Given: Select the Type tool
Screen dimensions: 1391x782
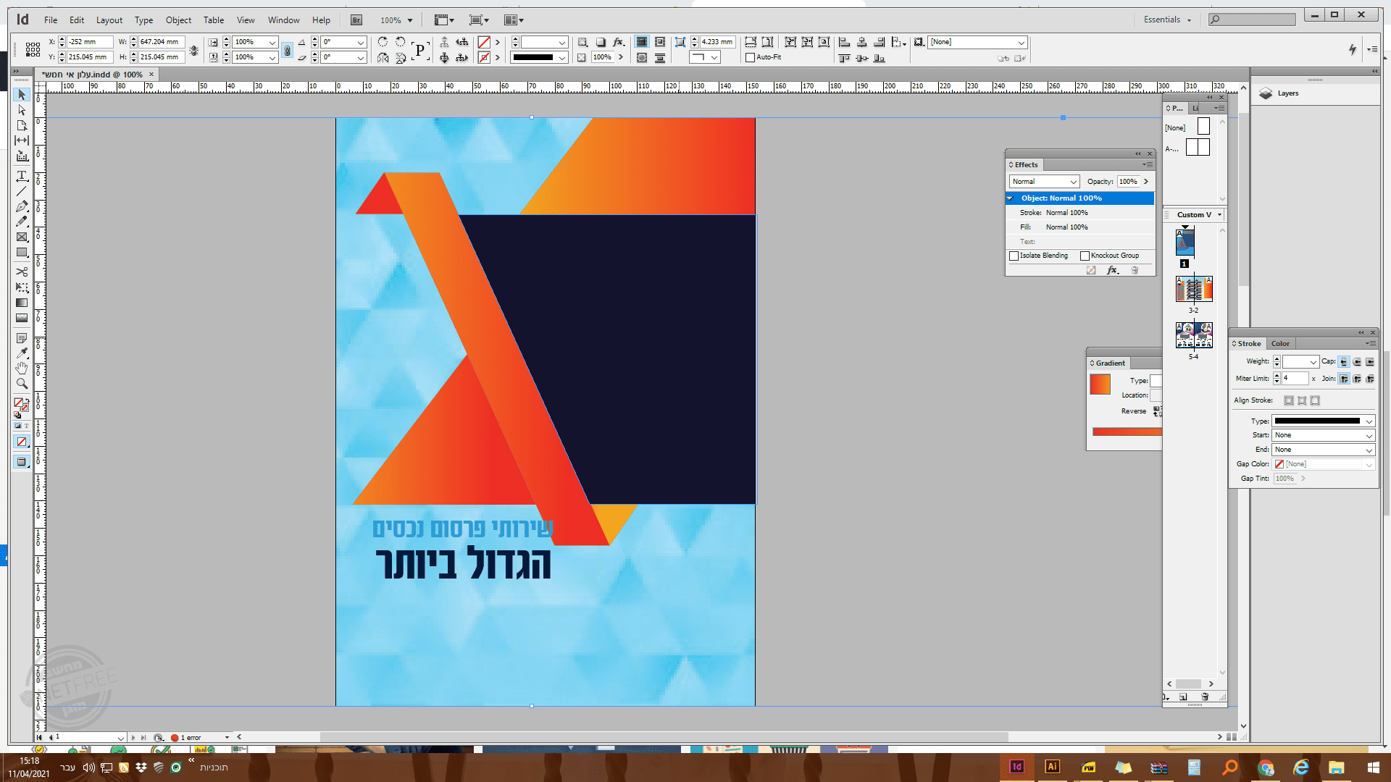Looking at the screenshot, I should [22, 176].
